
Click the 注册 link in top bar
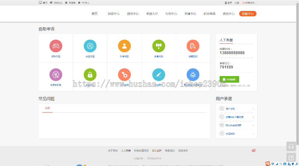click(237, 3)
